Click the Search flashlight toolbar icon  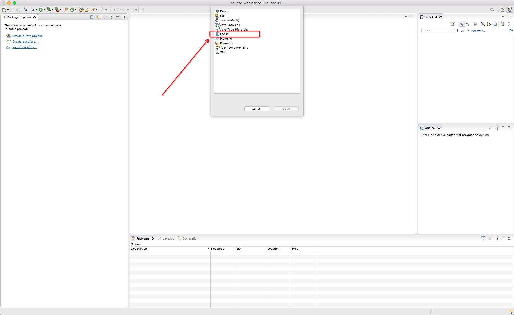click(93, 10)
